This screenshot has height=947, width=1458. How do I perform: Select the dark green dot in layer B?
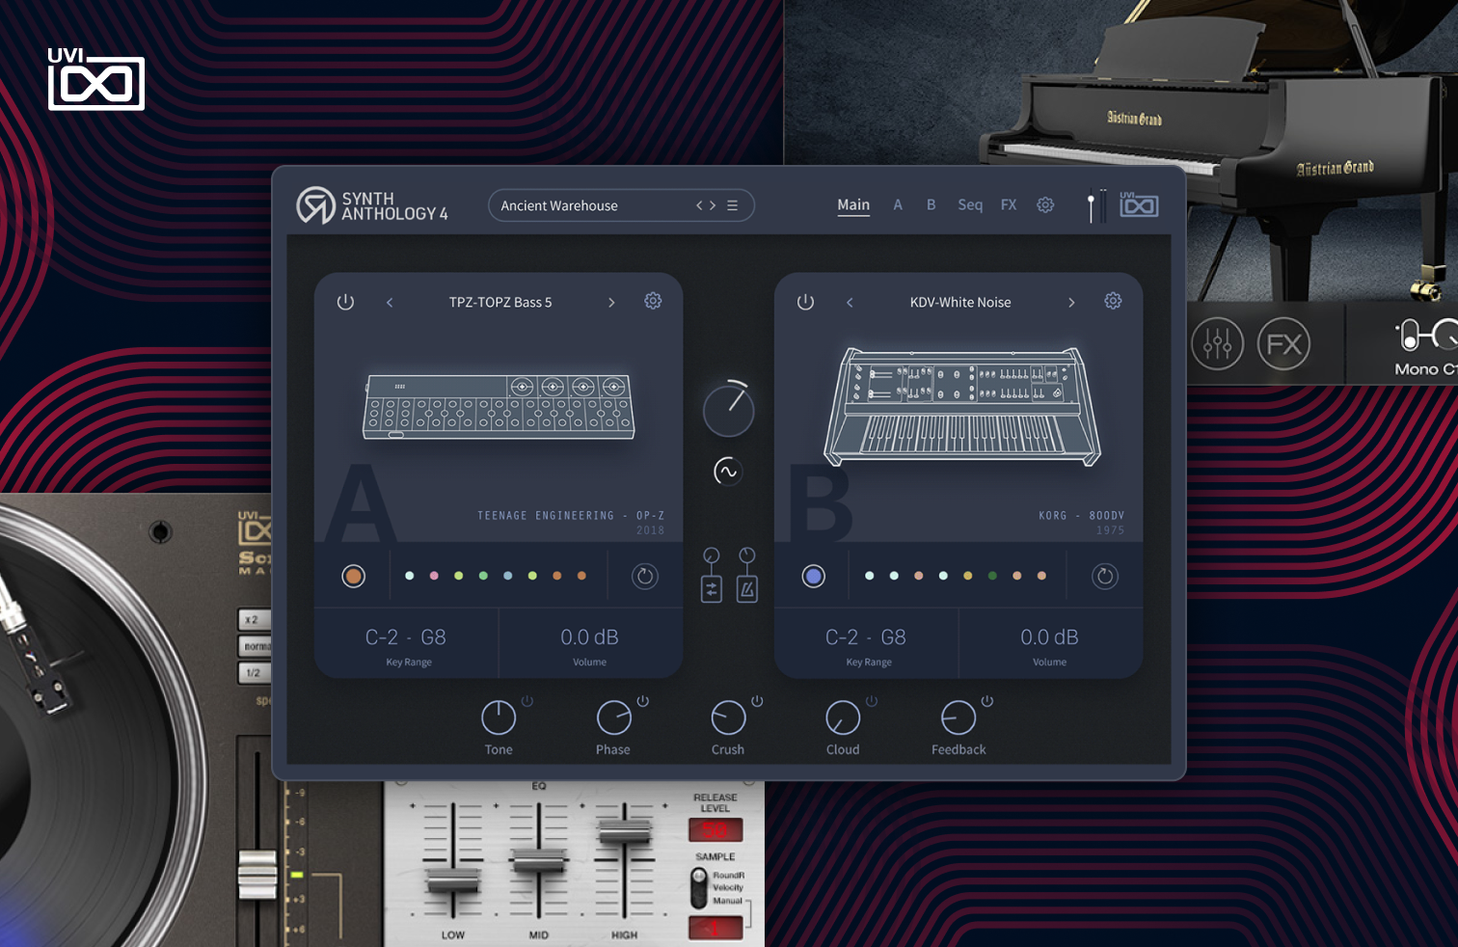(x=992, y=576)
